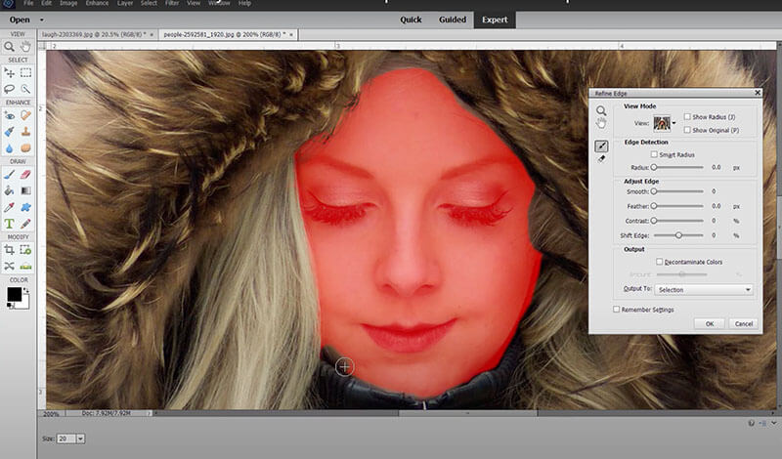Open the Filter menu
The width and height of the screenshot is (782, 459).
point(172,4)
